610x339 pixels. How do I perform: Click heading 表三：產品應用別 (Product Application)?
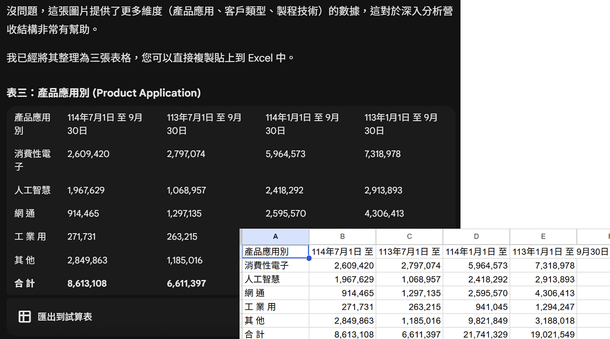(x=103, y=93)
